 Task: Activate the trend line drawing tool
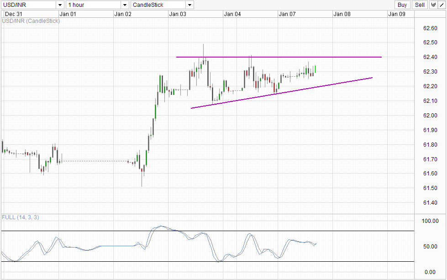tap(442, 5)
